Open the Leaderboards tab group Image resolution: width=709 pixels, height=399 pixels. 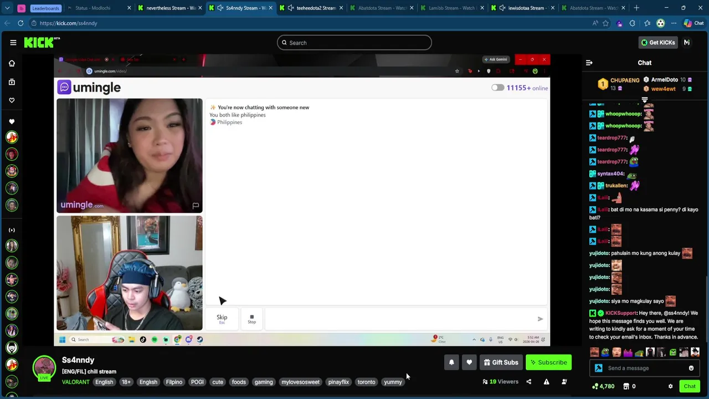click(x=45, y=8)
